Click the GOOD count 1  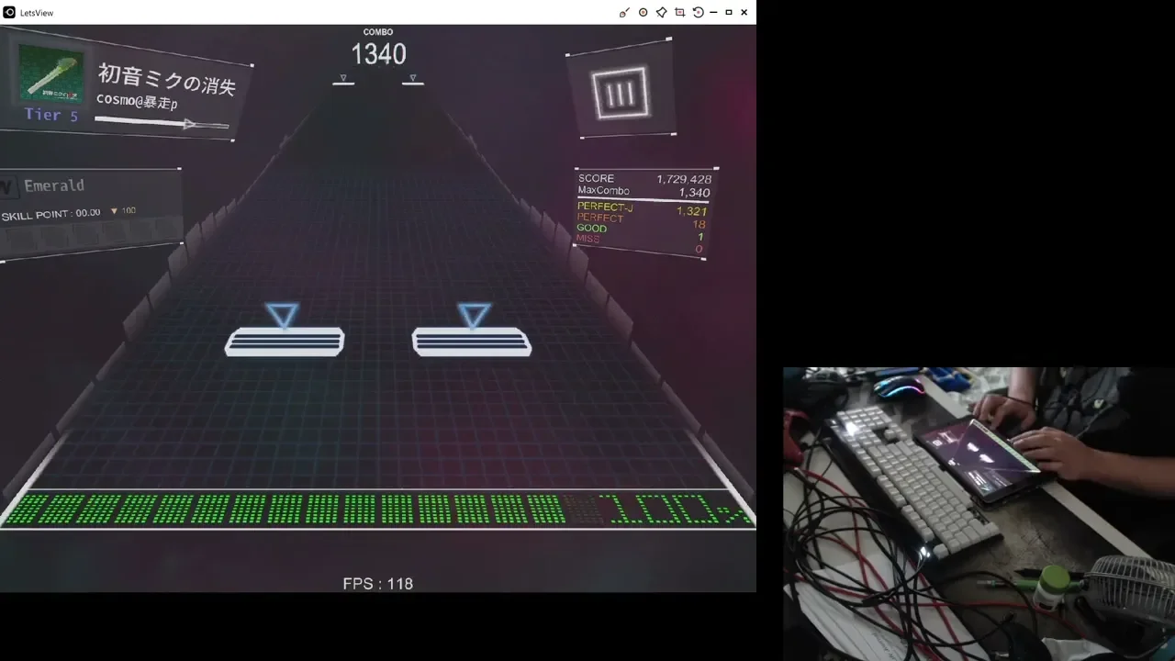click(x=700, y=237)
